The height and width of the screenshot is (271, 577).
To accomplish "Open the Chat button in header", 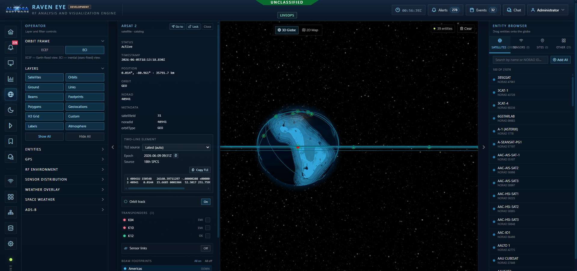I will click(x=514, y=10).
